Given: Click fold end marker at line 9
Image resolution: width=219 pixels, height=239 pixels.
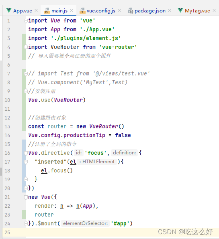Looking at the screenshot, I should pyautogui.click(x=26, y=91).
